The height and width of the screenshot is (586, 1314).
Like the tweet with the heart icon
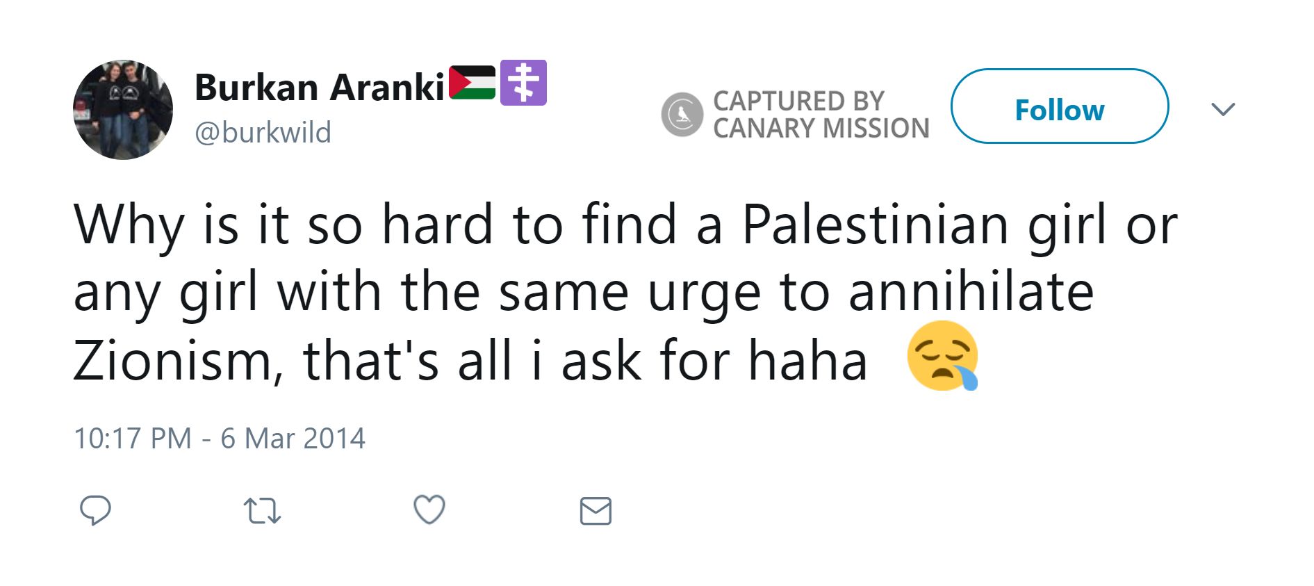click(429, 510)
